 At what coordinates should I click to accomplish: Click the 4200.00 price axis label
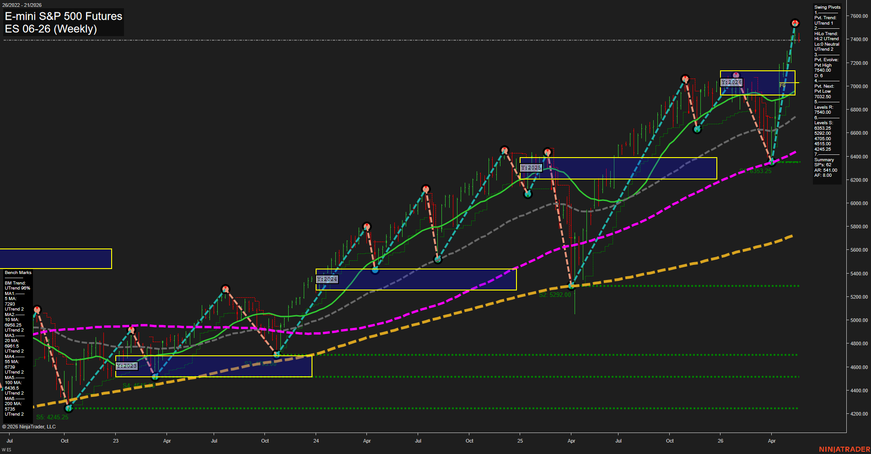tap(859, 414)
